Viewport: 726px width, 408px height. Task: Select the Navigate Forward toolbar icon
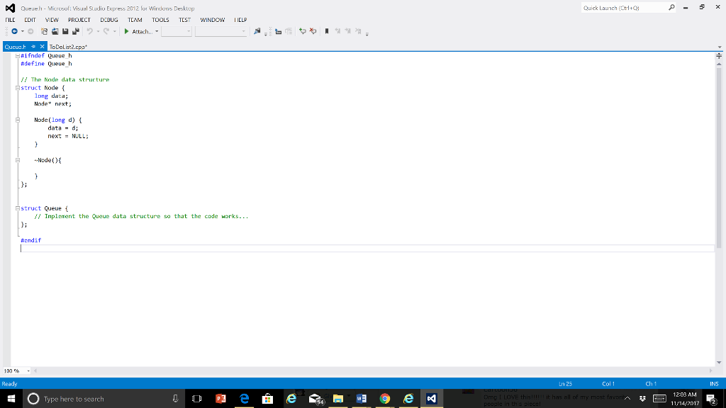click(x=31, y=31)
